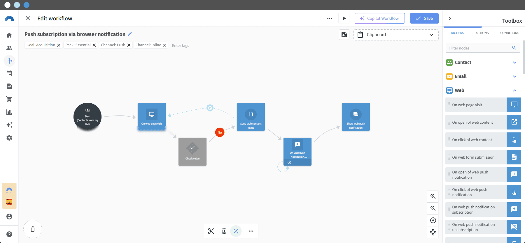Open the shopping cart section in sidebar
Image resolution: width=525 pixels, height=243 pixels.
tap(9, 99)
